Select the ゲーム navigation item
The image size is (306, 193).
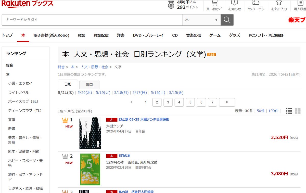click(215, 35)
